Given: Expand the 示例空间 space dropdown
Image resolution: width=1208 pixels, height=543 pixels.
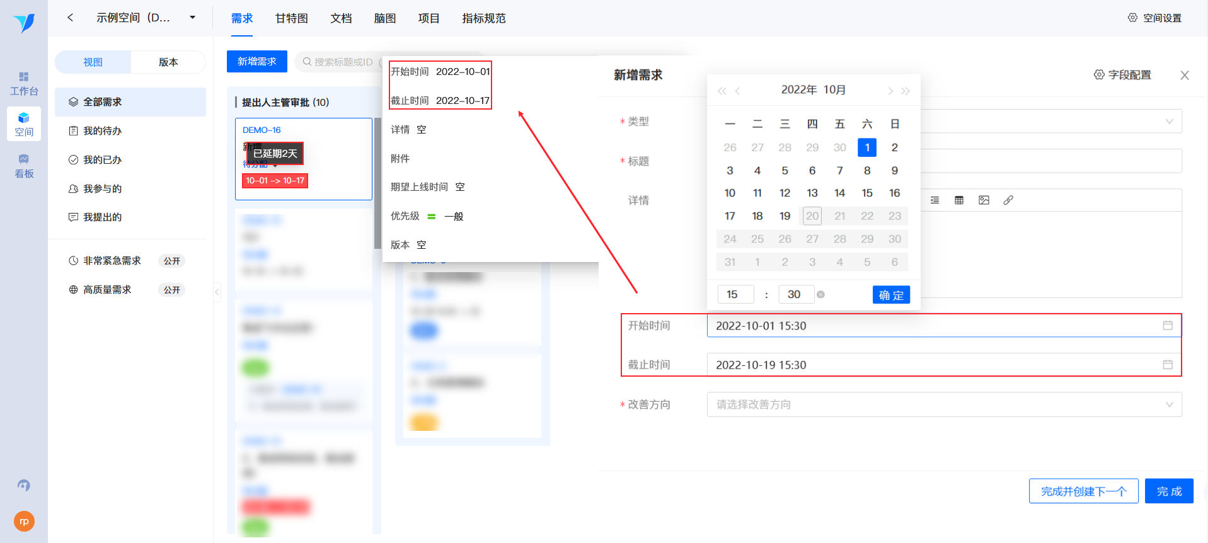Looking at the screenshot, I should click(193, 18).
